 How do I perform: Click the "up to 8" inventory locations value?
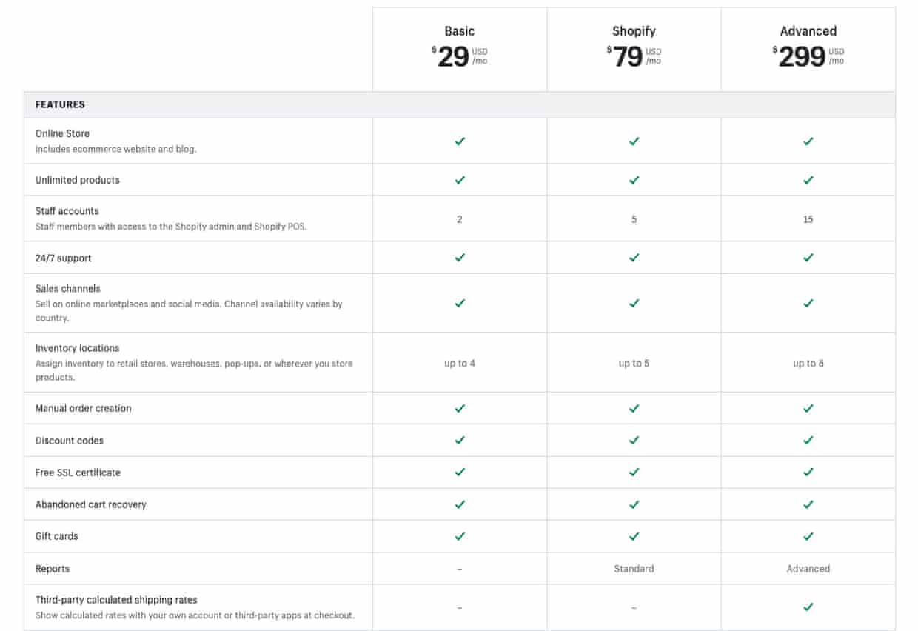(x=808, y=364)
